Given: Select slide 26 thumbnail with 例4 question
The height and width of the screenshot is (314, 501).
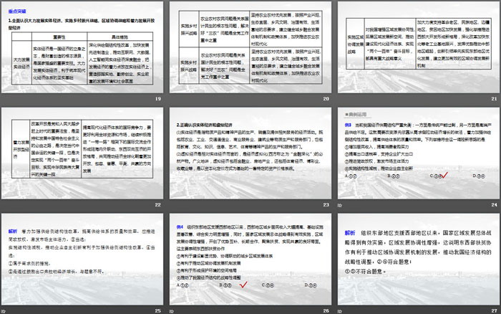Looking at the screenshot, I should pos(250,259).
